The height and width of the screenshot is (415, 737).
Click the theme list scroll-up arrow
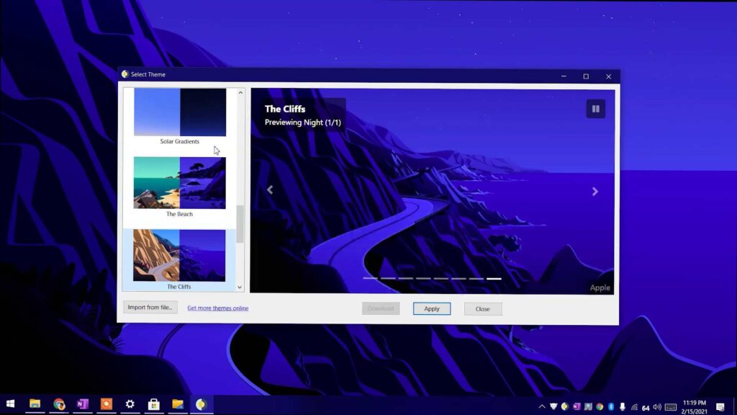[240, 93]
